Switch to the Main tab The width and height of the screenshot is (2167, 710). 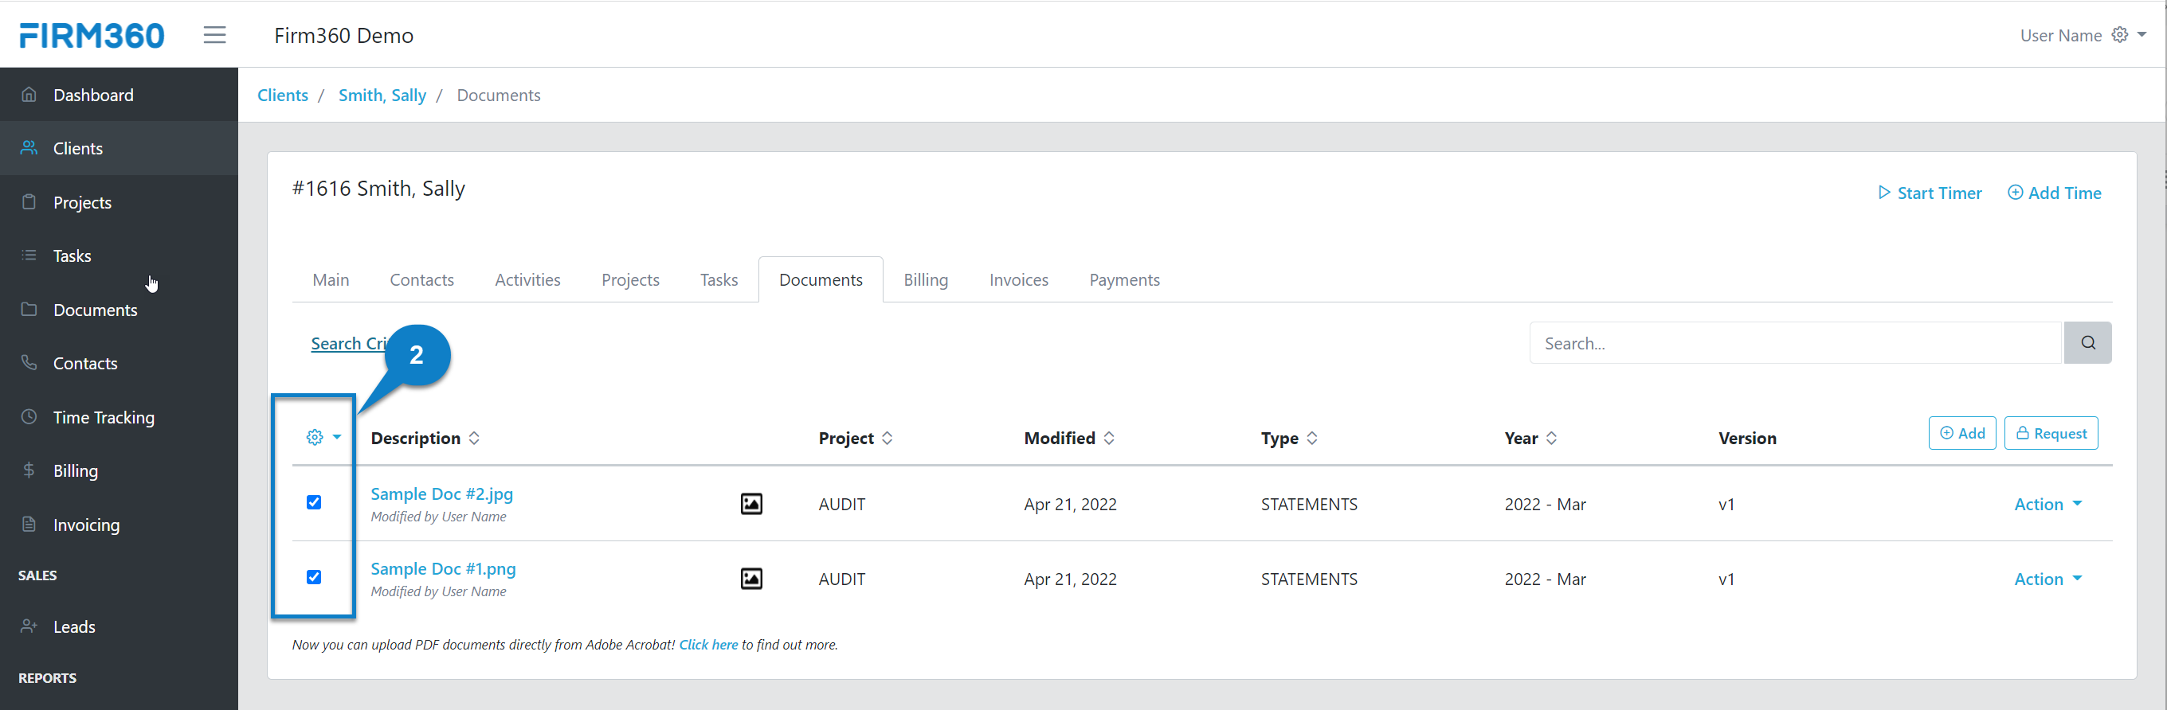331,280
